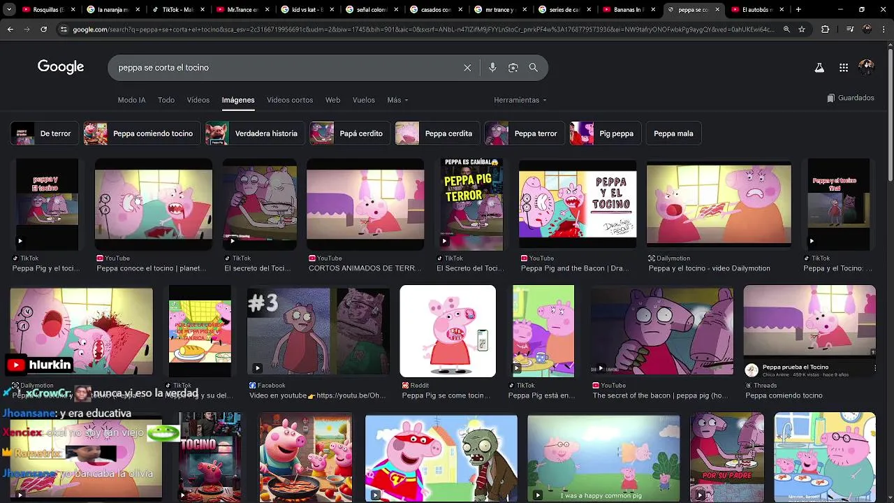
Task: Filter by Peppa comiendo tocino chip
Action: point(142,133)
